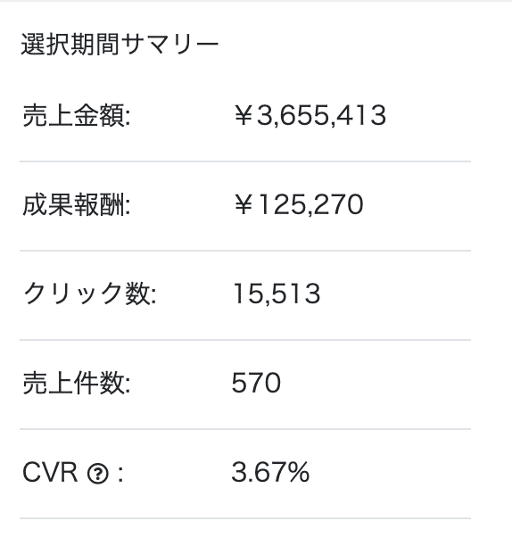The width and height of the screenshot is (512, 546).
Task: Click the colon after the CVR help icon
Action: click(120, 475)
